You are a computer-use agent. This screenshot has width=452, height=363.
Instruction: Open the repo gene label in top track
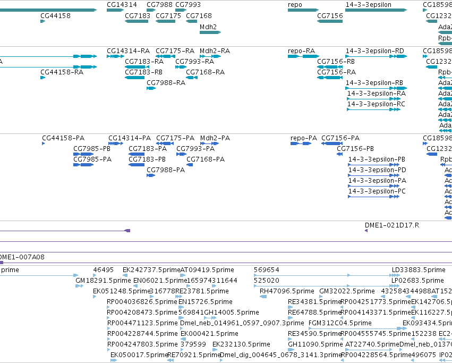coord(295,5)
